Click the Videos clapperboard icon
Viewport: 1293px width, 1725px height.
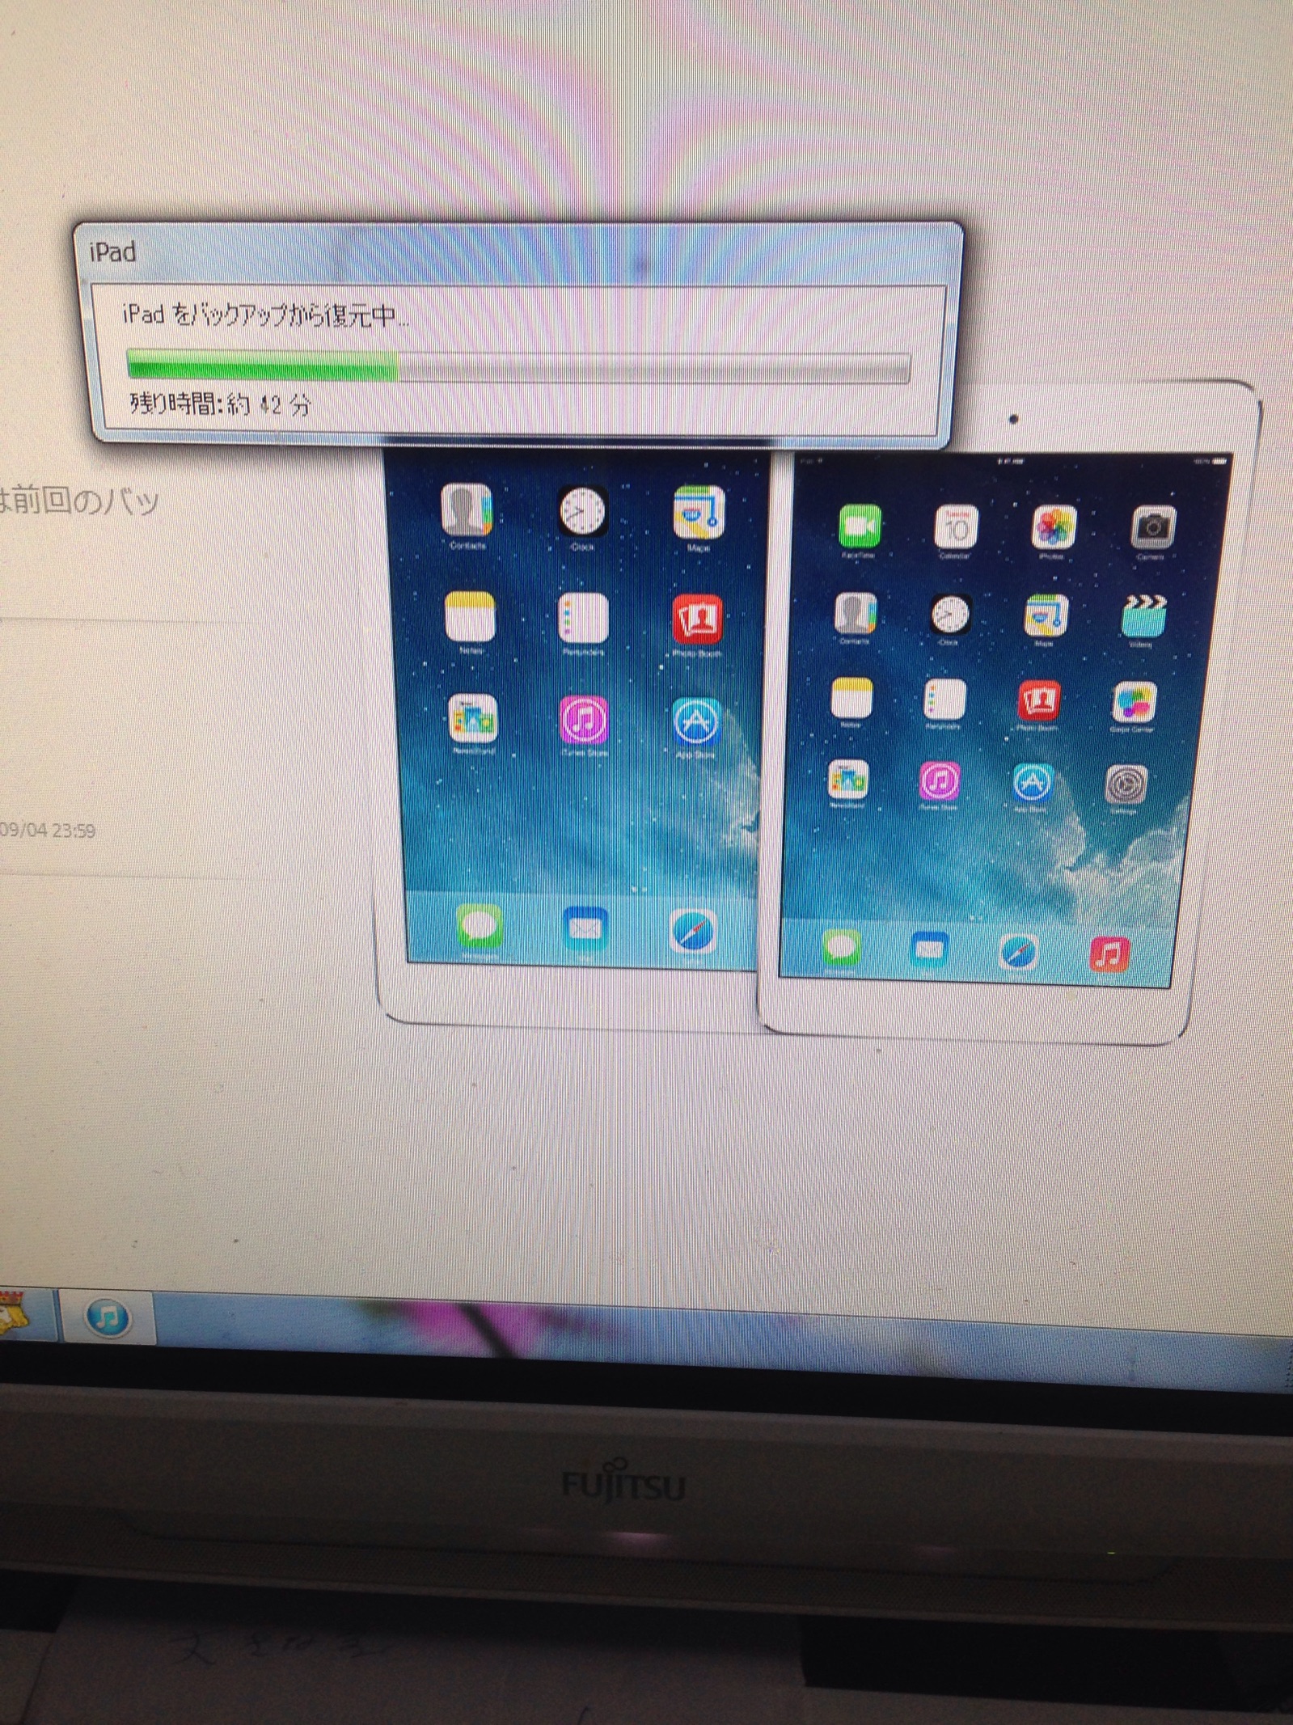pyautogui.click(x=1143, y=617)
